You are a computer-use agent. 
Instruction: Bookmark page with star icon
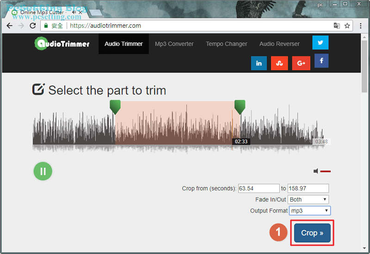click(x=347, y=25)
